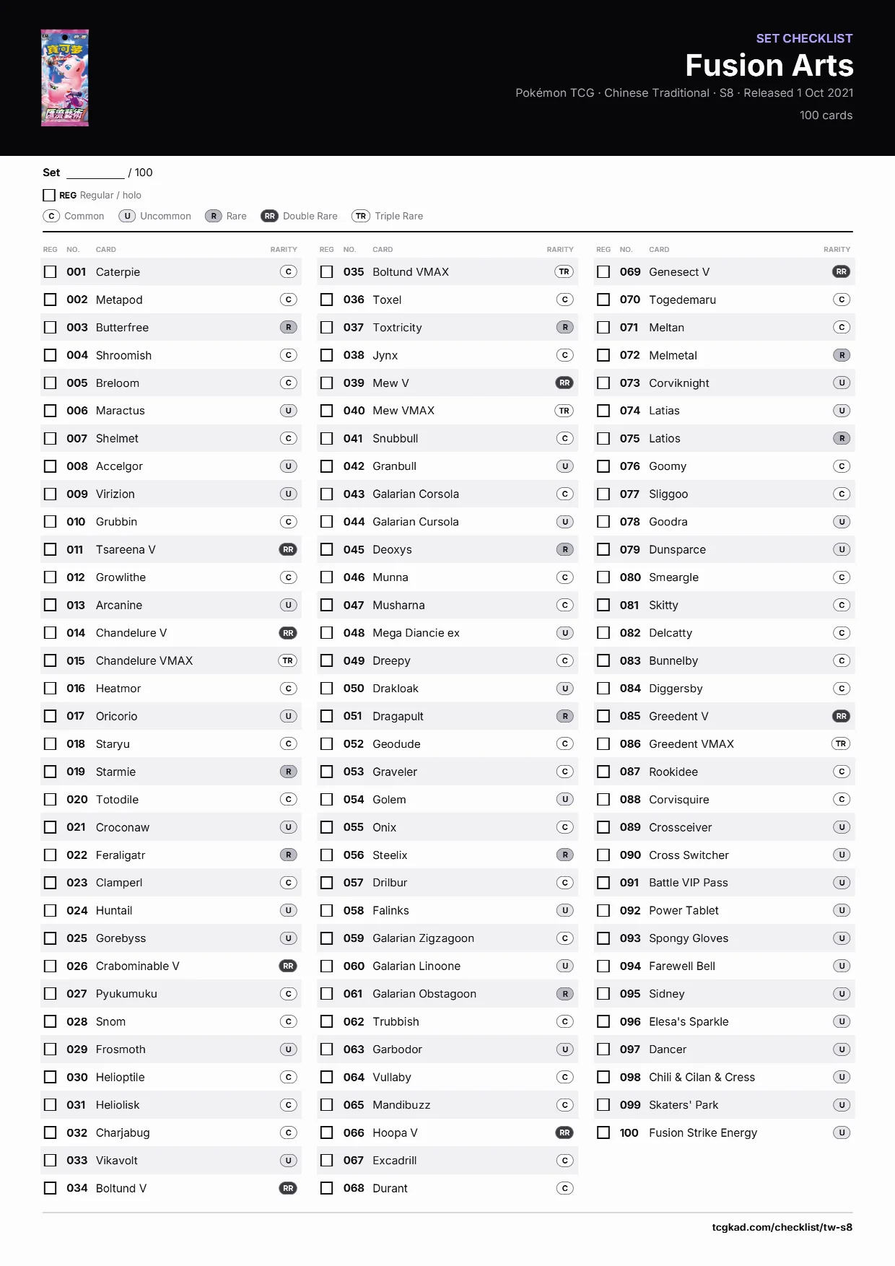Click the Double Rare legend icon
Viewport: 895px width, 1266px height.
pyautogui.click(x=269, y=216)
